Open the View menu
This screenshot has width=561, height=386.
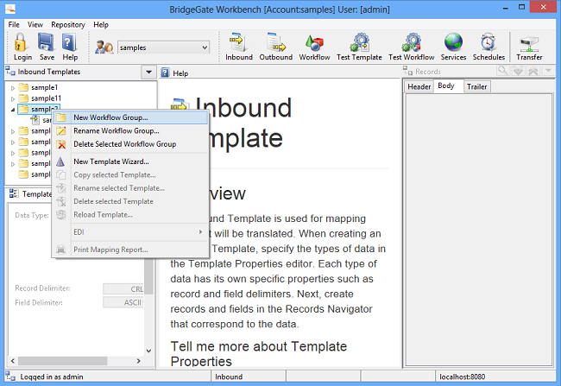[35, 25]
